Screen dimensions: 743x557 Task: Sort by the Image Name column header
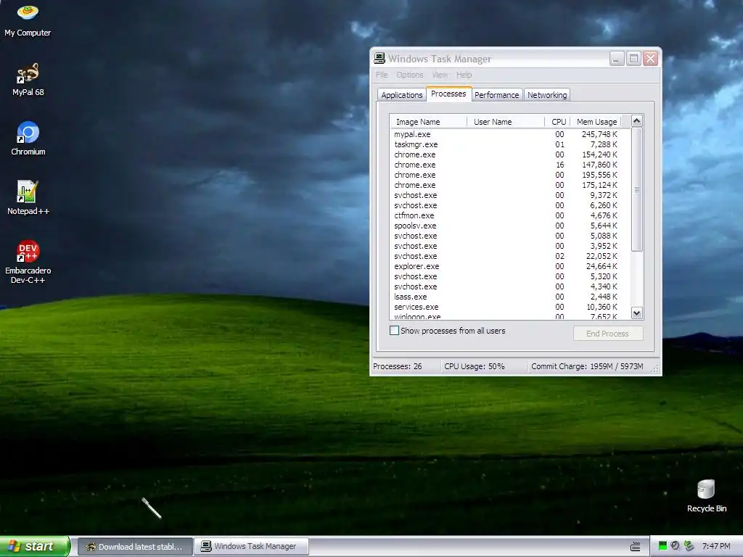[x=429, y=122]
